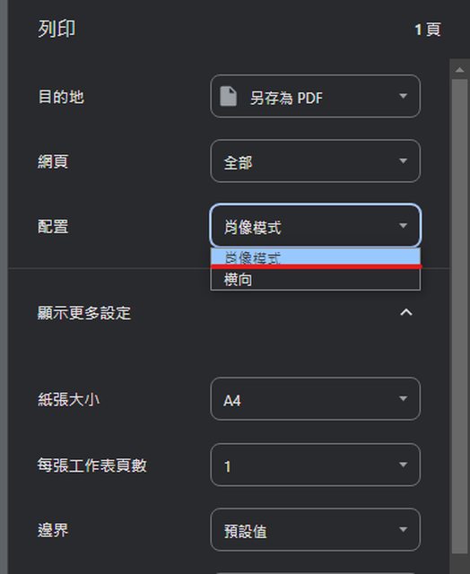
Task: Select the 肖像模式 option in the list
Action: coord(315,257)
